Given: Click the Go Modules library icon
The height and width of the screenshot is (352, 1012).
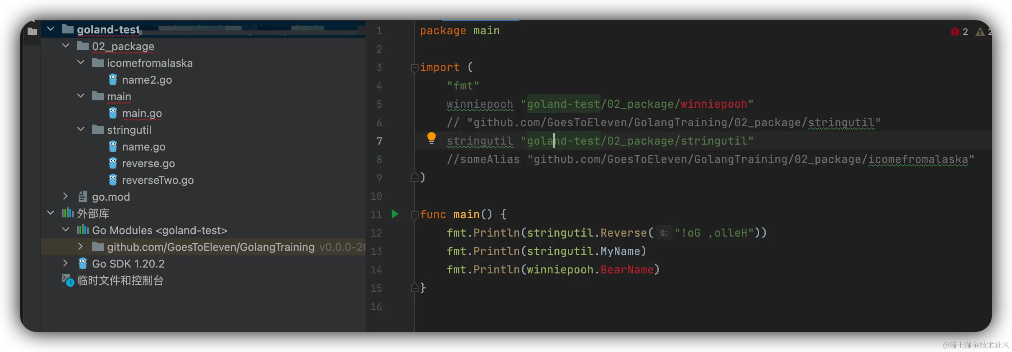Looking at the screenshot, I should [x=82, y=230].
